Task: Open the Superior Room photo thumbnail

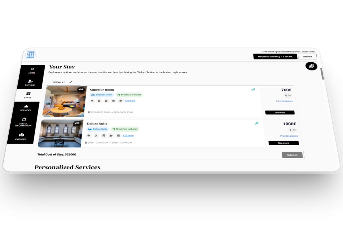Action: click(65, 101)
